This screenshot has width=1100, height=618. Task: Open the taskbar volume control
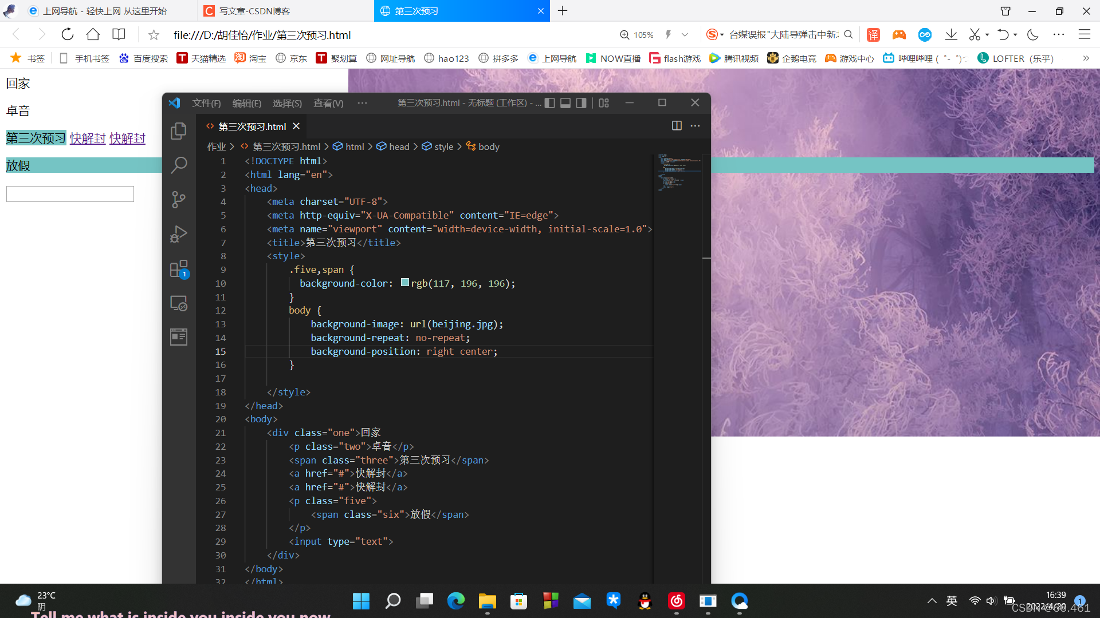991,601
